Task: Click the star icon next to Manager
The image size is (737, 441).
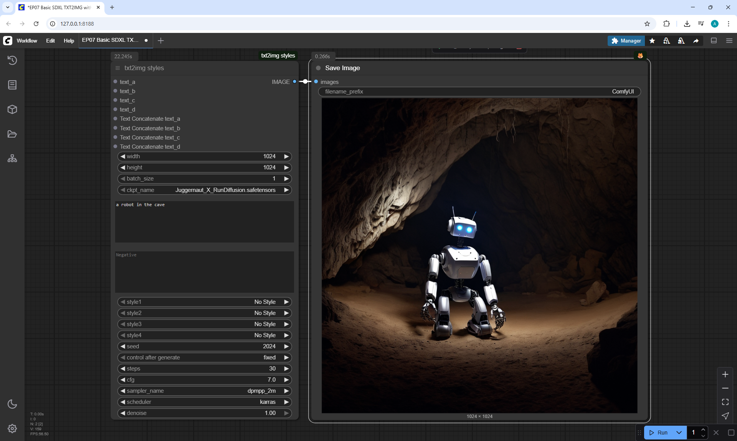Action: coord(652,41)
